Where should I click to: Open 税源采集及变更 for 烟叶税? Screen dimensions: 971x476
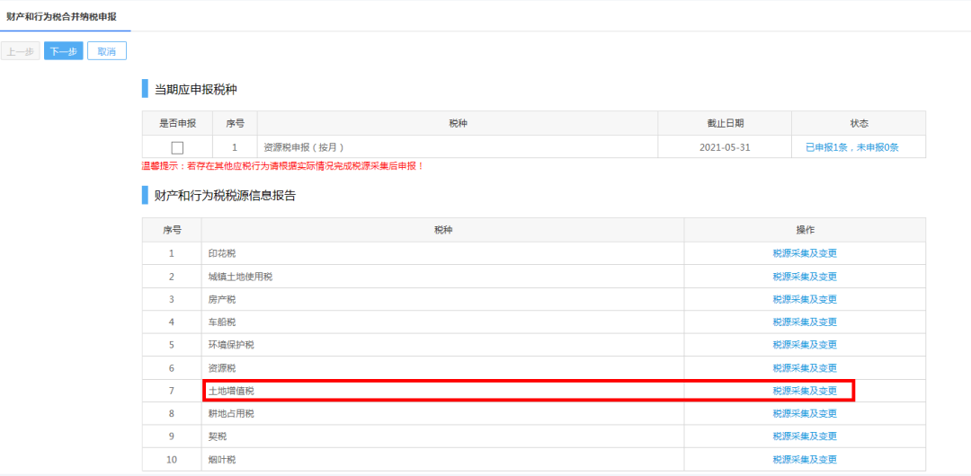805,459
